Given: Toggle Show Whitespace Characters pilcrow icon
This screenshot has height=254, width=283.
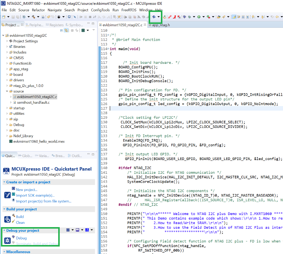Looking at the screenshot, I should pyautogui.click(x=248, y=17).
